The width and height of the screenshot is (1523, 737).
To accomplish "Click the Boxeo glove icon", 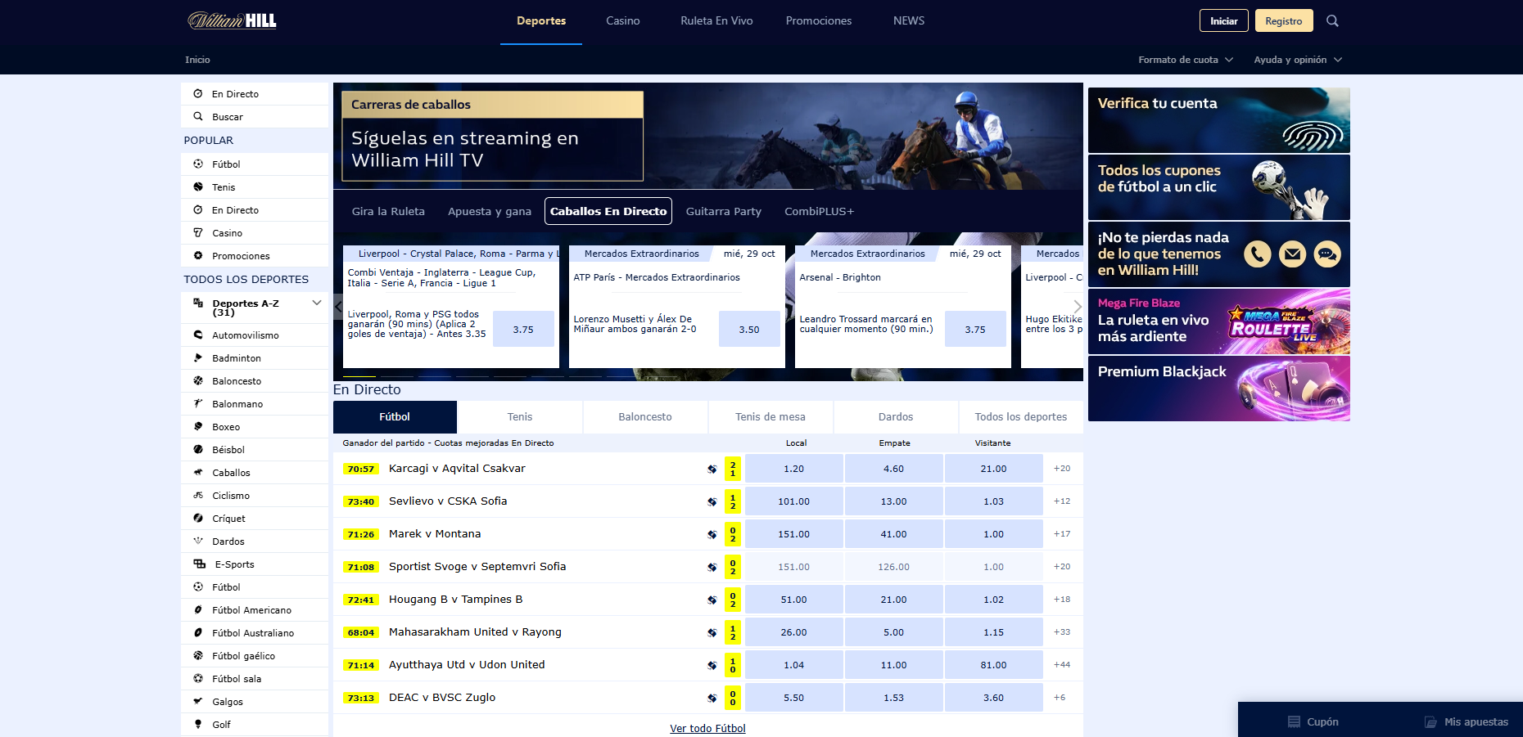I will coord(198,427).
